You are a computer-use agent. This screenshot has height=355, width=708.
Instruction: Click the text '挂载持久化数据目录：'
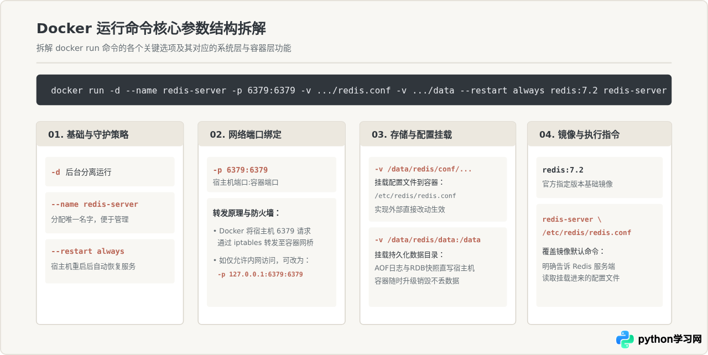[409, 254]
